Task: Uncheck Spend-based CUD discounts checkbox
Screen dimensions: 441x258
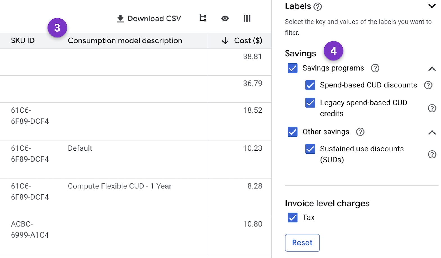Action: 310,85
